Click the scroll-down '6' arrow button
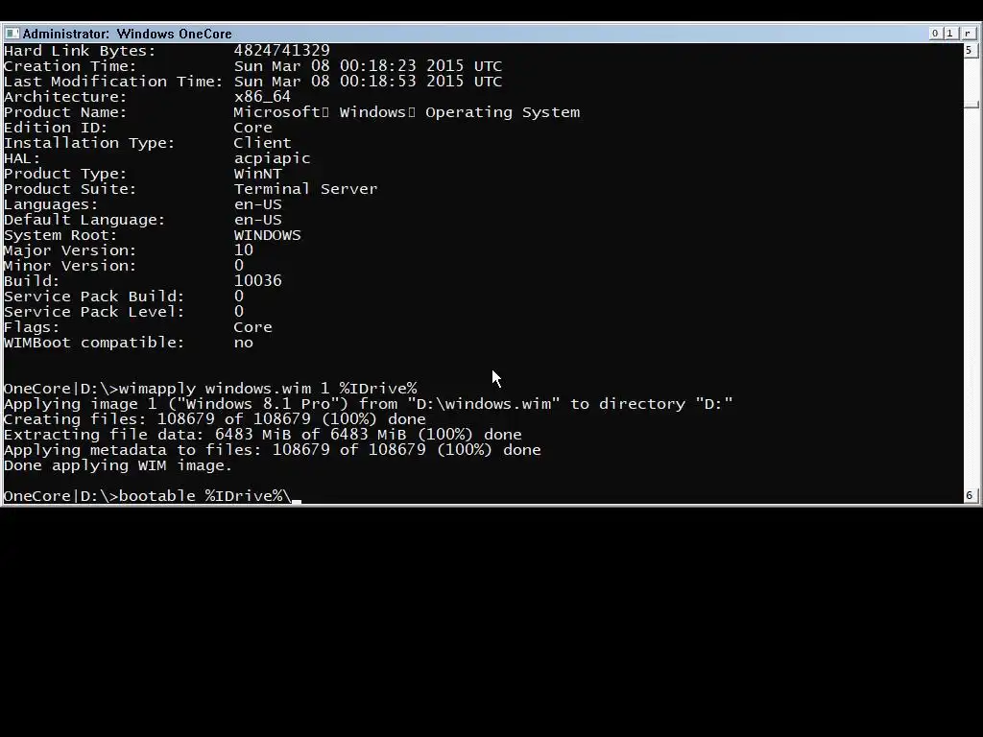The image size is (983, 737). click(x=970, y=495)
